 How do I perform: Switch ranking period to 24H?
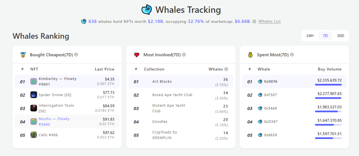coord(310,36)
